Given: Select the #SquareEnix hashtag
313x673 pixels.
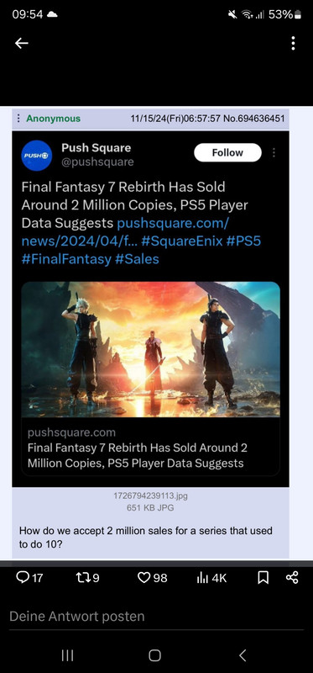Looking at the screenshot, I should point(182,241).
